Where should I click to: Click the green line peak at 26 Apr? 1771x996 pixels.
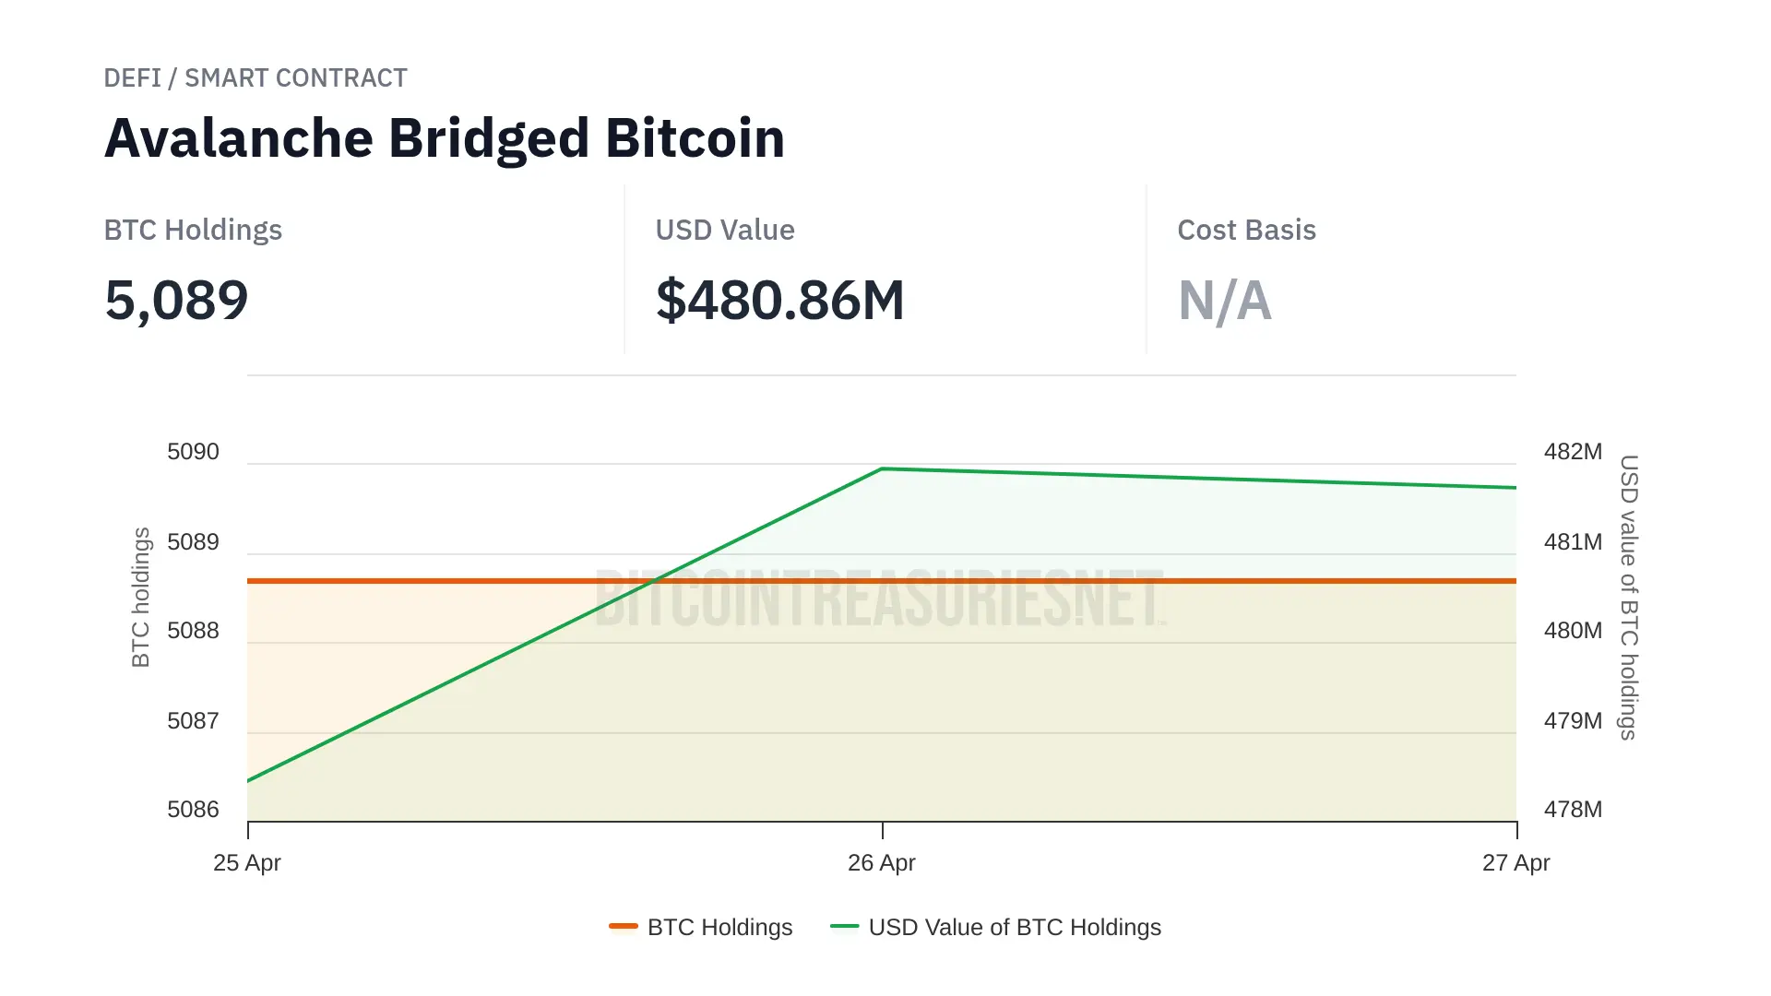coord(883,469)
